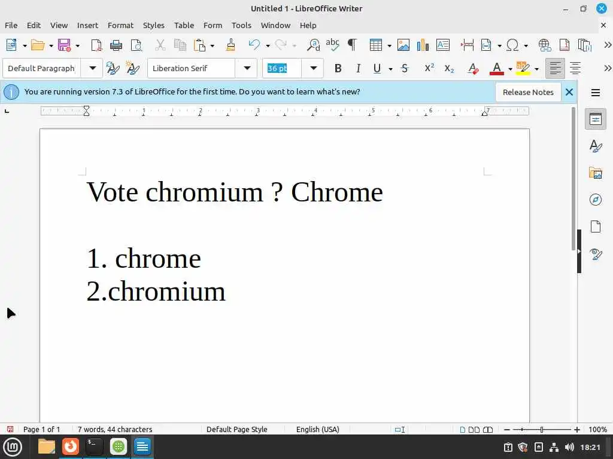The image size is (613, 459).
Task: Toggle Bold formatting
Action: point(338,69)
